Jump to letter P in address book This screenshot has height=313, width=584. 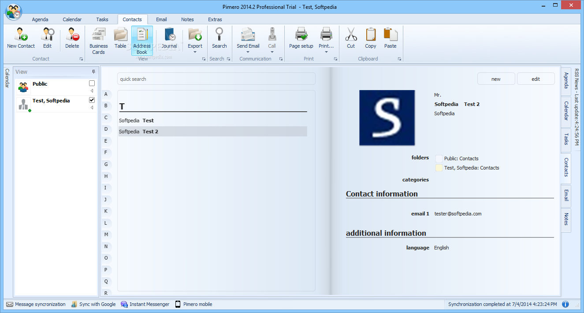(x=106, y=270)
